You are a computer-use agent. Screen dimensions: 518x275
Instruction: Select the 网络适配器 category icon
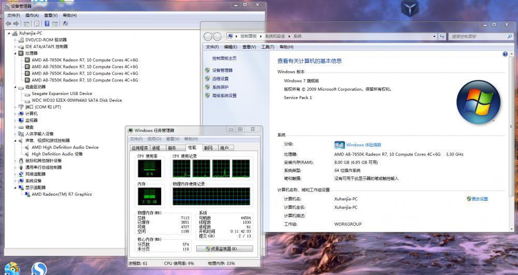point(21,174)
